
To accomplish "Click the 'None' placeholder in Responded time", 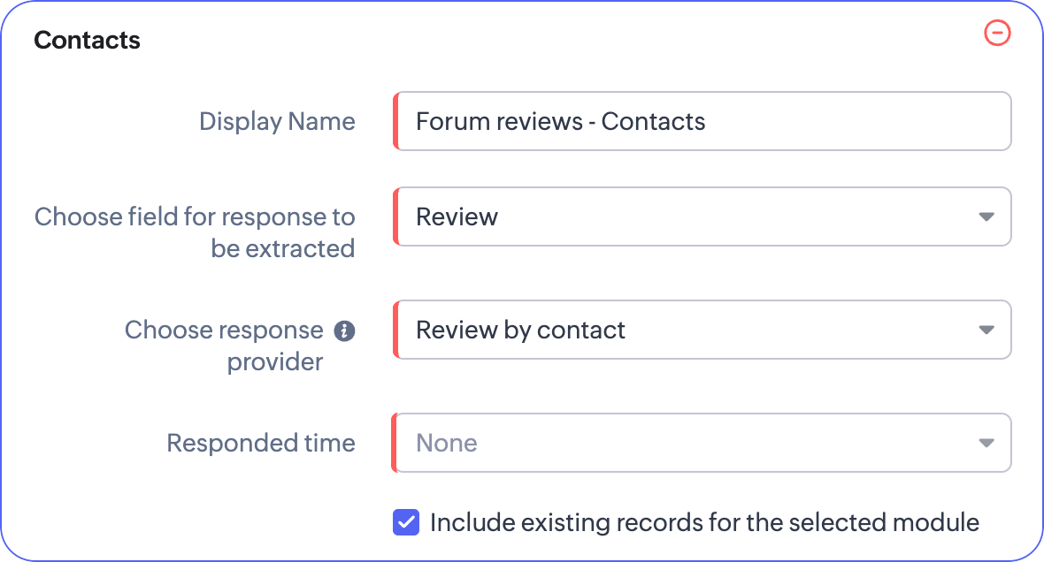I will 446,443.
